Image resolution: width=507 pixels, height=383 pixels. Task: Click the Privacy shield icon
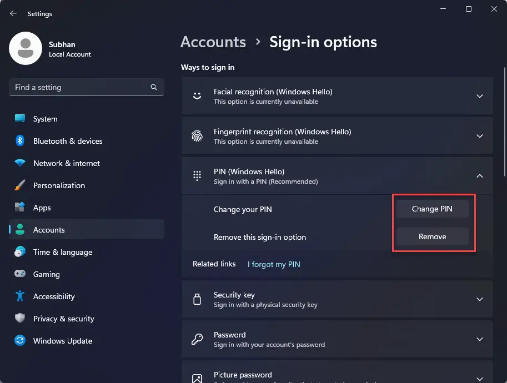(20, 318)
